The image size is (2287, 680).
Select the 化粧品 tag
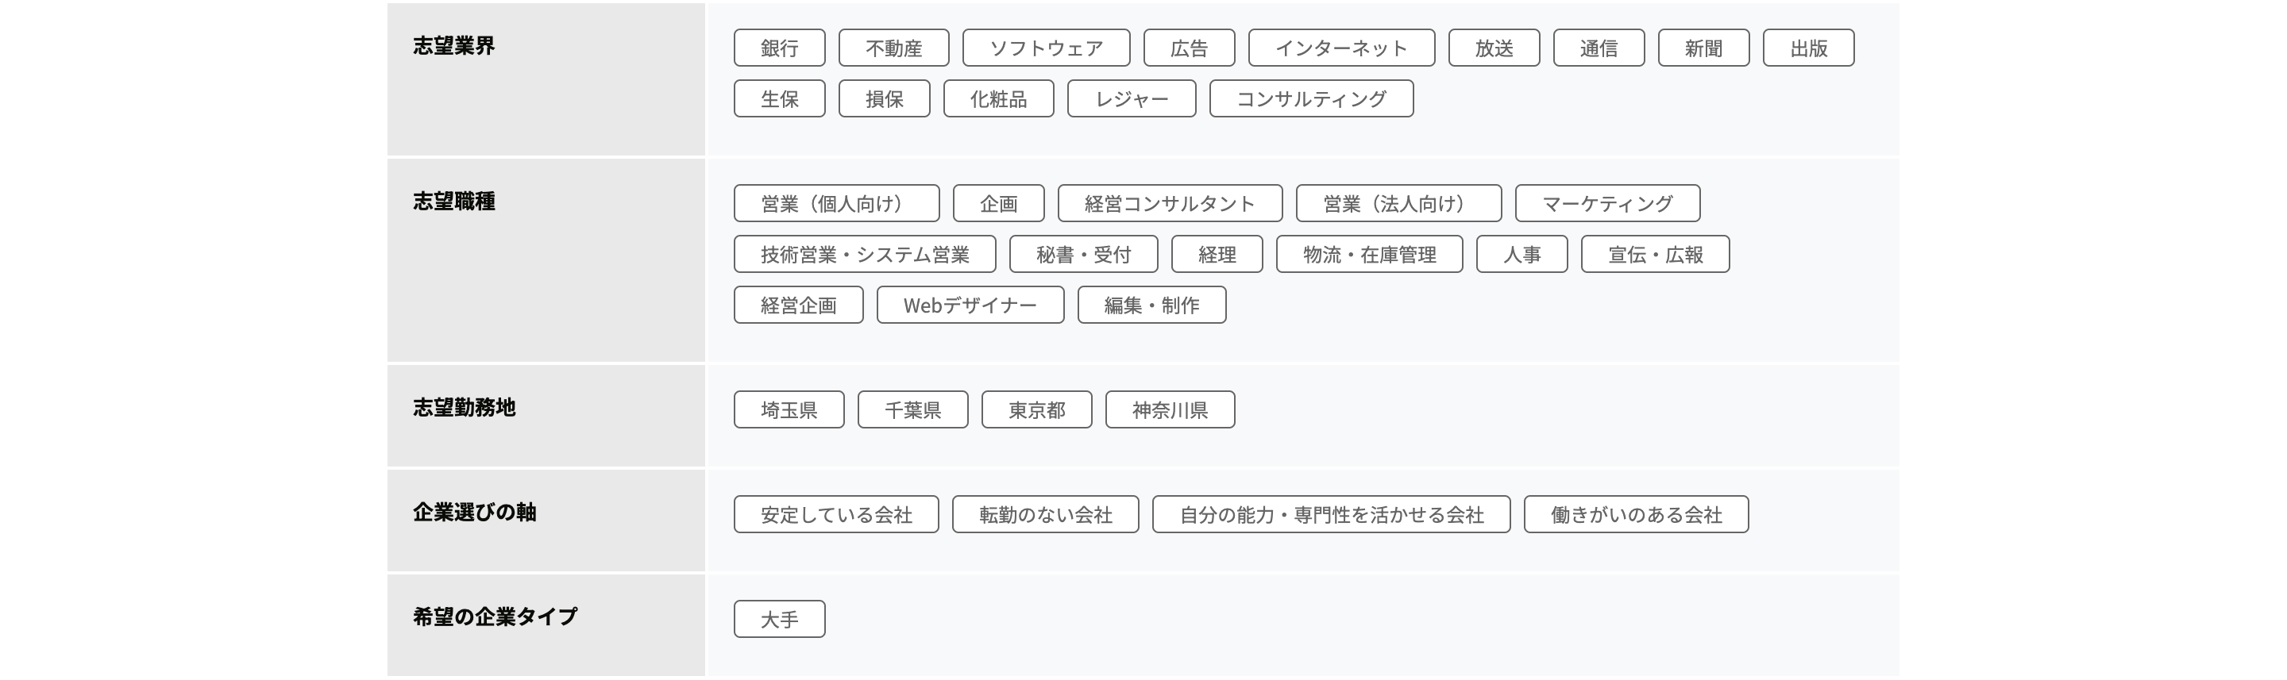click(998, 98)
